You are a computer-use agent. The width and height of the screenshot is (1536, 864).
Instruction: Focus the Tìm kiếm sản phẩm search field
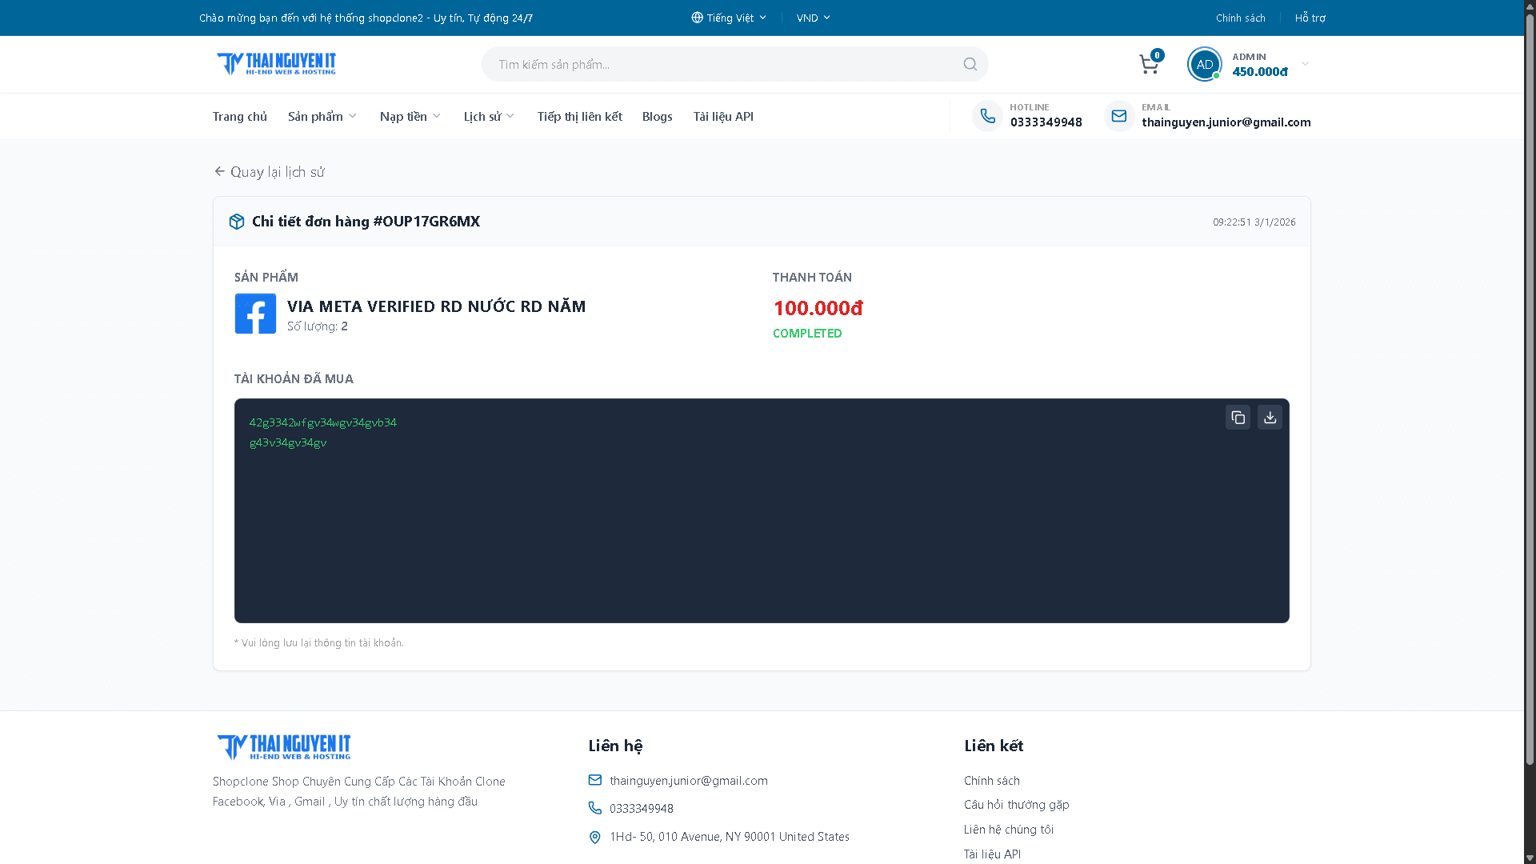click(x=734, y=64)
